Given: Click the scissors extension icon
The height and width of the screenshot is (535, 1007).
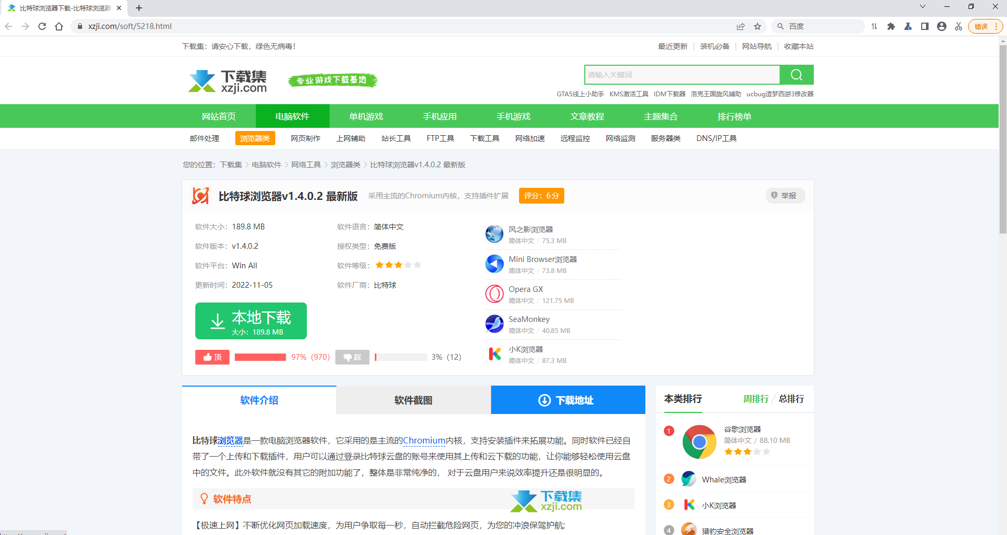Looking at the screenshot, I should [x=959, y=26].
